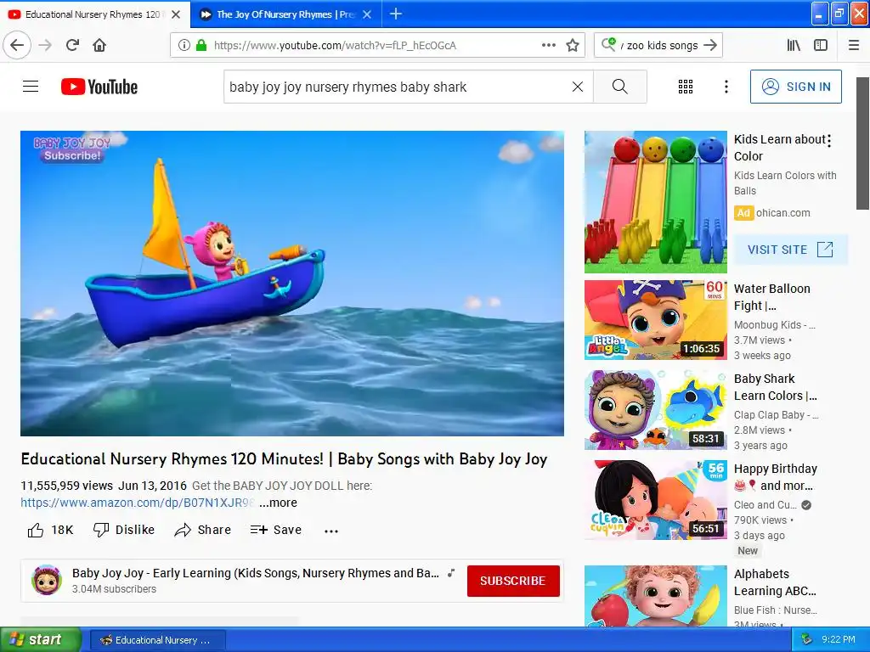The width and height of the screenshot is (870, 652).
Task: Share the video
Action: [202, 530]
